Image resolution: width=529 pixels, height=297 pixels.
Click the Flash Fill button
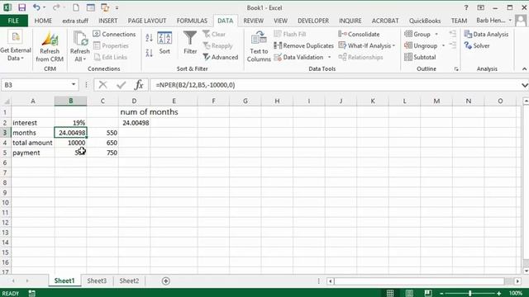[290, 34]
